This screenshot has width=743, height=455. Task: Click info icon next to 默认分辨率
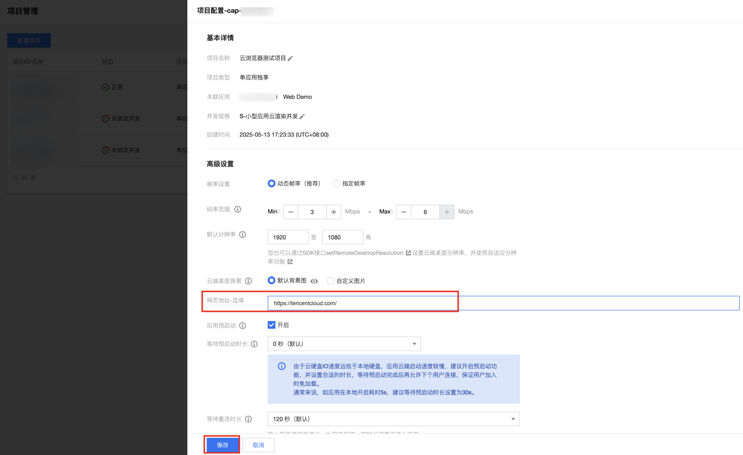(243, 234)
